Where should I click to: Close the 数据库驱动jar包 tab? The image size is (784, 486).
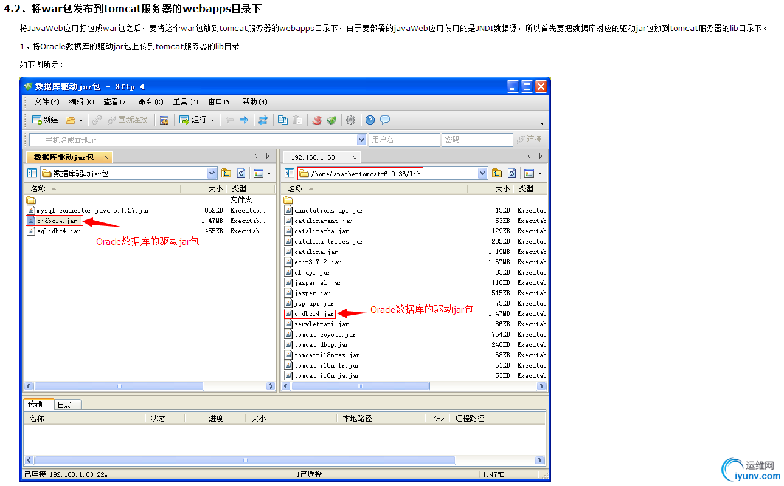point(106,157)
